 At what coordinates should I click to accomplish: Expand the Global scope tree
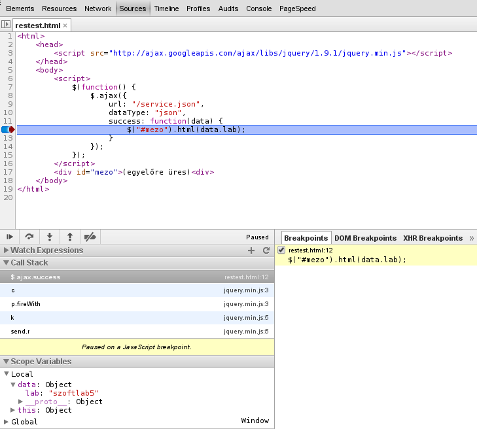[x=6, y=422]
